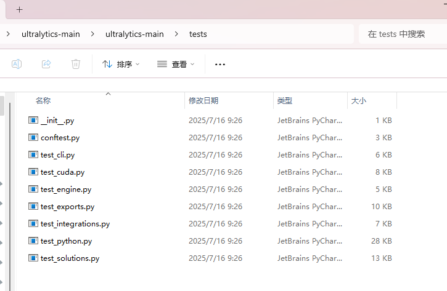Click the type cell of conftest.py
447x291 pixels.
310,138
